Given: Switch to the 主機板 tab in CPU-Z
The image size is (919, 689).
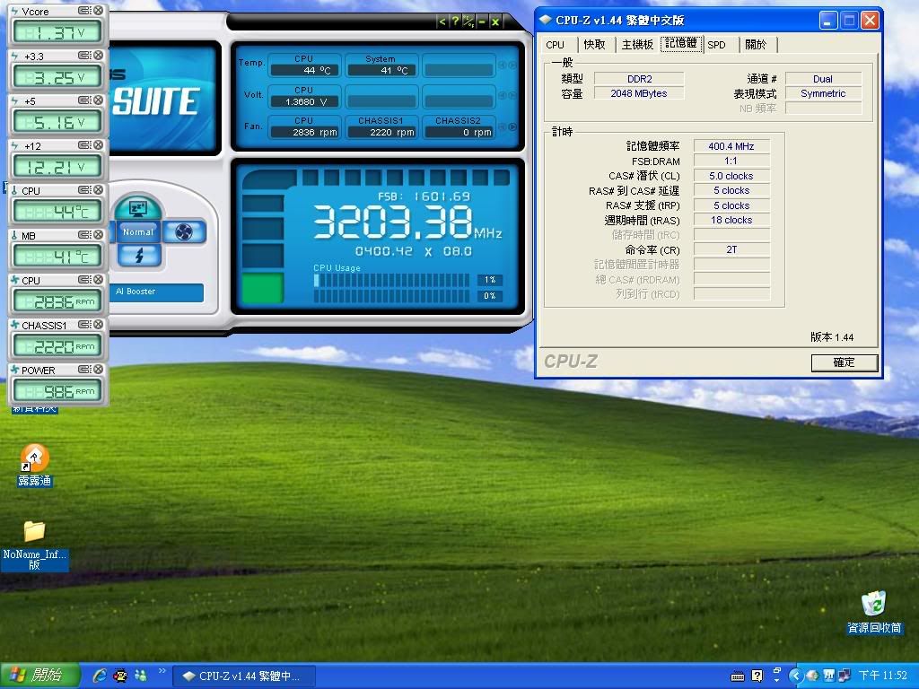Looking at the screenshot, I should point(637,45).
